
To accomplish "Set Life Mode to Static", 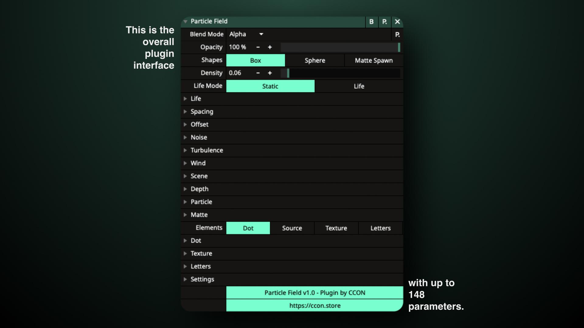I will click(270, 86).
